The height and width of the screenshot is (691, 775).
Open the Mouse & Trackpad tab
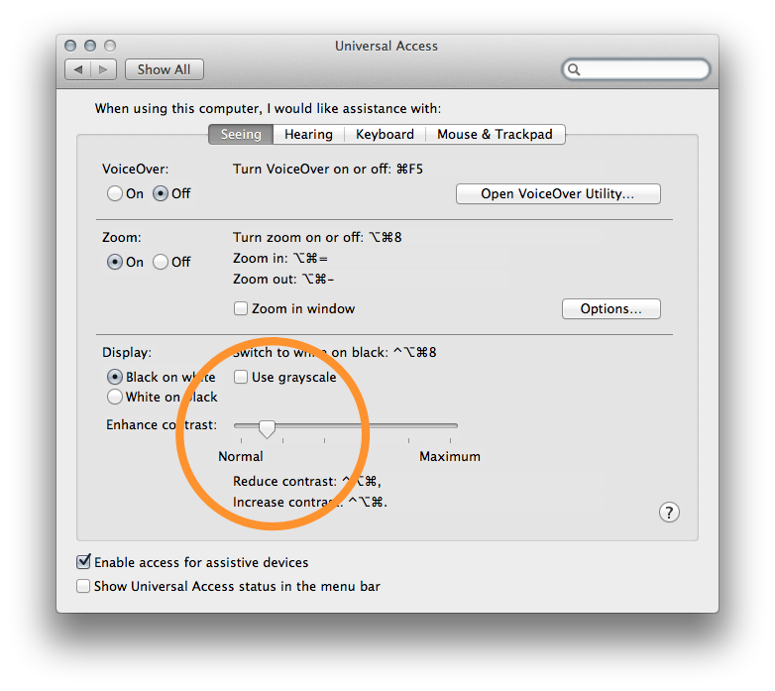[495, 134]
